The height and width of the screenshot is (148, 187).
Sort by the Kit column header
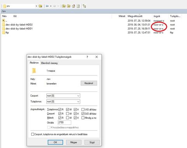click(x=15, y=16)
